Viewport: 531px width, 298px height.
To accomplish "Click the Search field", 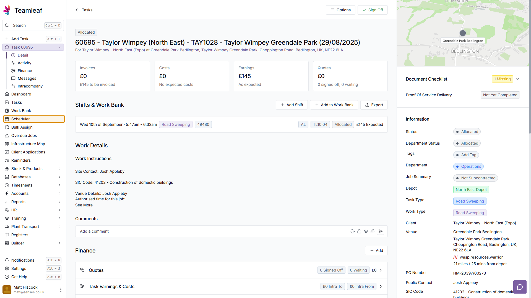I will (x=33, y=25).
